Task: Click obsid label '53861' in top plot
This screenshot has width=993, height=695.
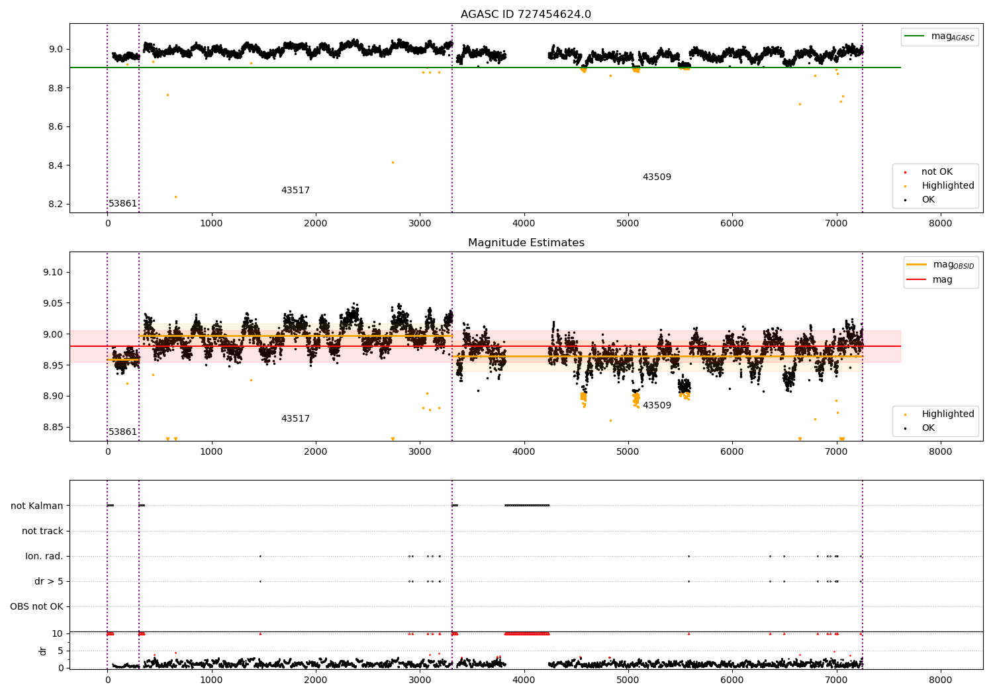Action: [x=123, y=204]
